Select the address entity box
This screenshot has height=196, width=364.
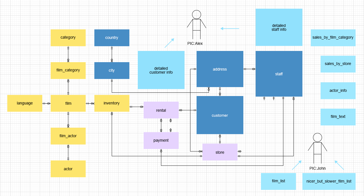pyautogui.click(x=220, y=69)
